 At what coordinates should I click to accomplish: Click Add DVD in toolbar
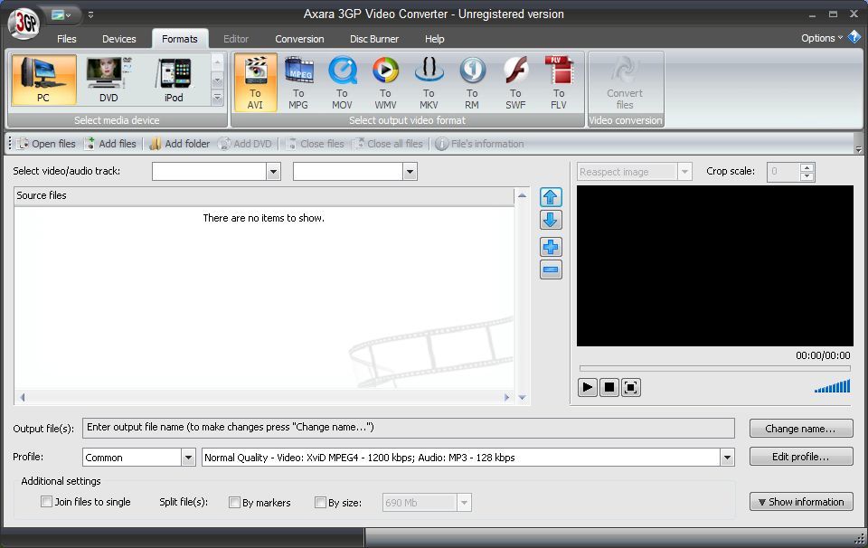(x=245, y=144)
